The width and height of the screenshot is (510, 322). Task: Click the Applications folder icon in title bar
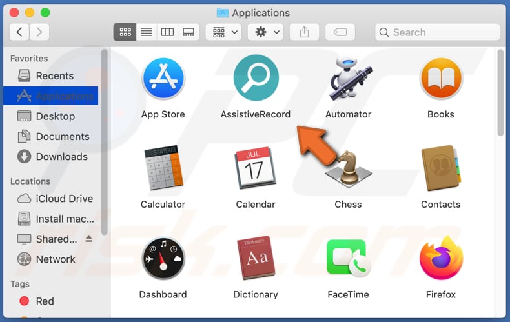(x=223, y=13)
